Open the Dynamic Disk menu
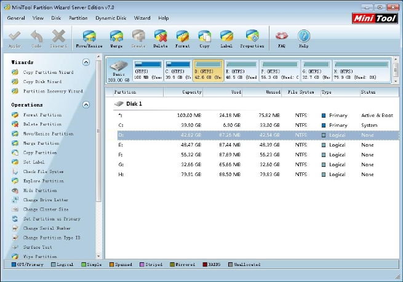This screenshot has width=403, height=282. pyautogui.click(x=111, y=18)
